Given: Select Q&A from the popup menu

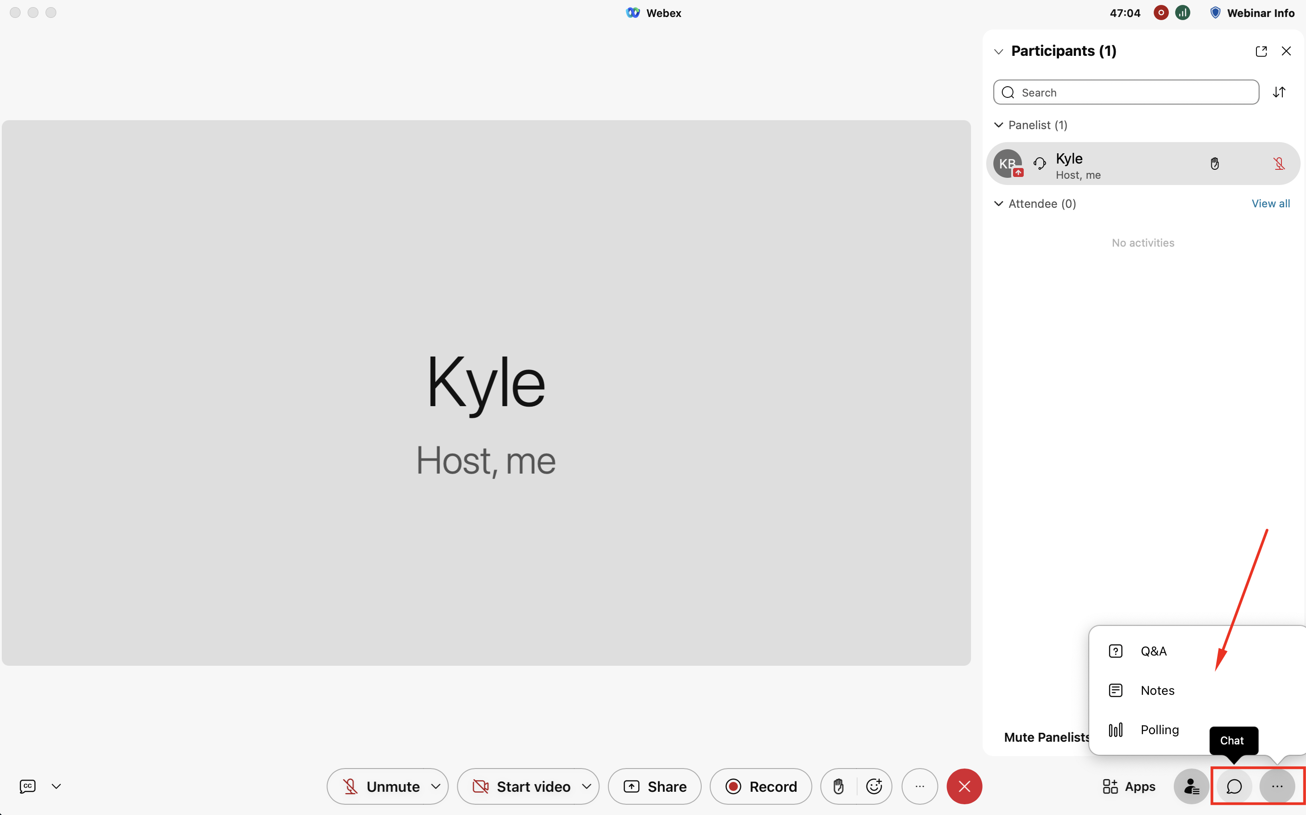Looking at the screenshot, I should 1153,651.
